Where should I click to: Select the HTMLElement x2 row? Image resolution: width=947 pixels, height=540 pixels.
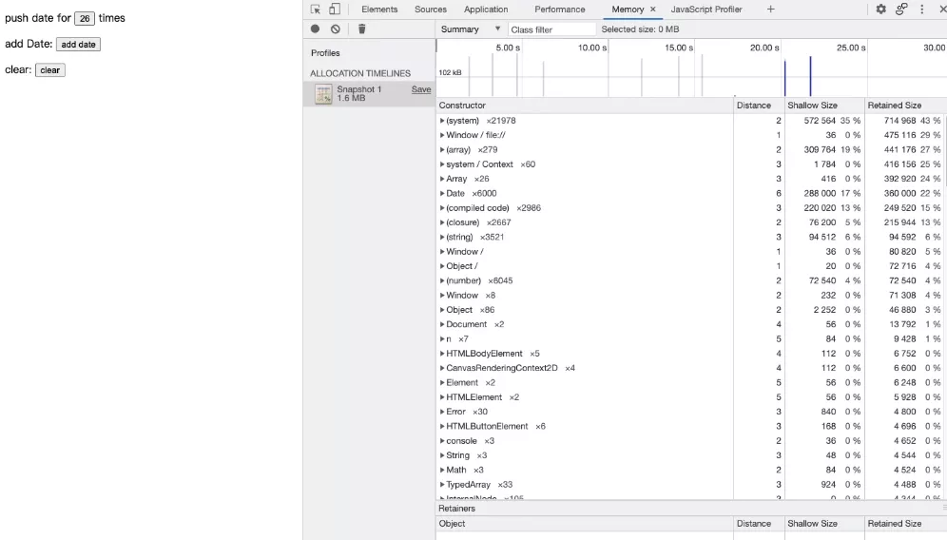point(691,396)
